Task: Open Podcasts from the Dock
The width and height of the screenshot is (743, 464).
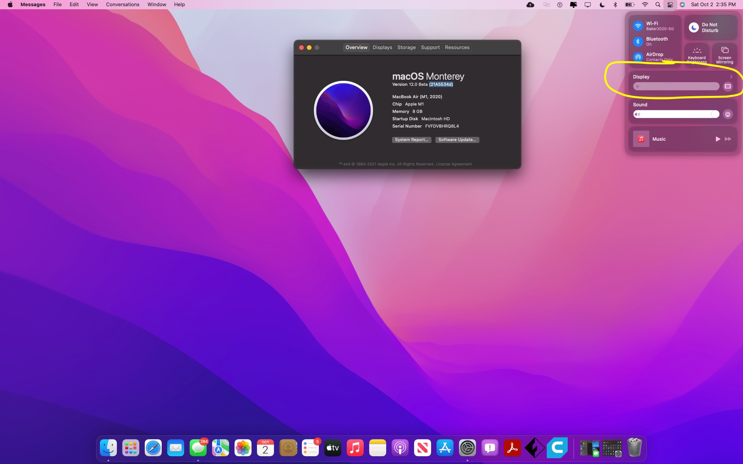Action: 400,448
